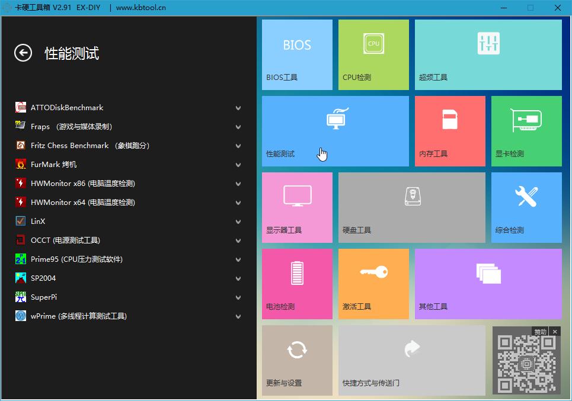
Task: Open the 其他工具 other tools tile
Action: click(487, 284)
